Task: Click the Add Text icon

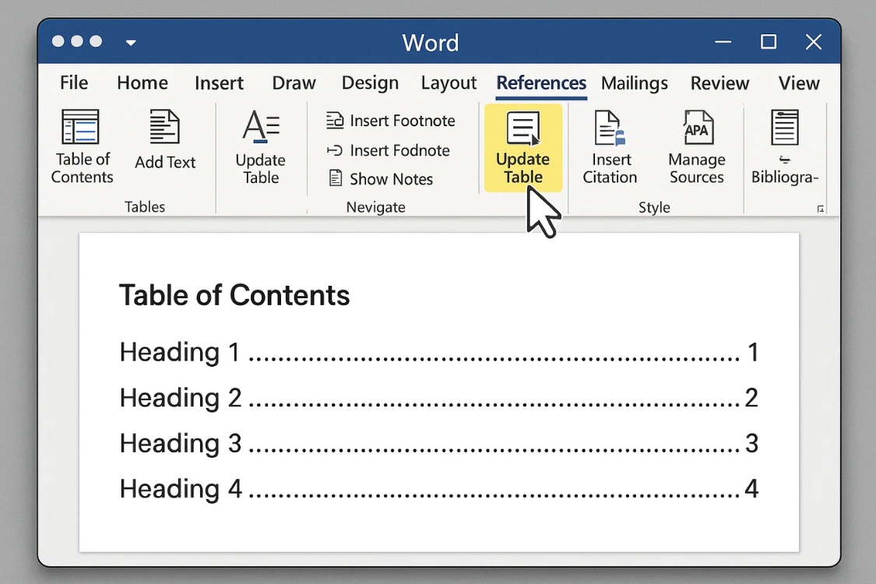Action: coord(165,144)
